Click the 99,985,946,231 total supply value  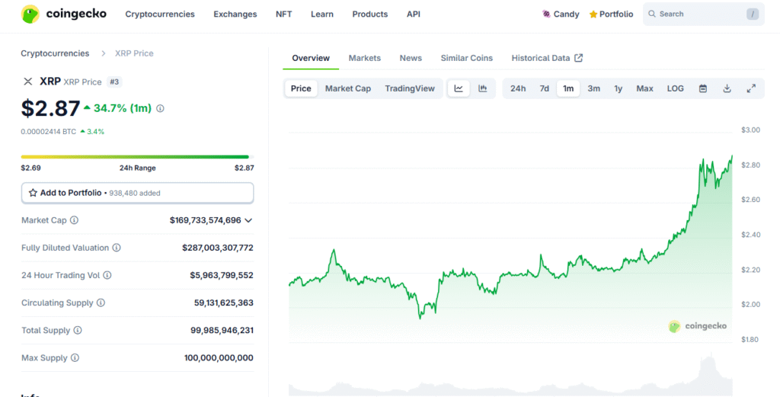click(x=222, y=330)
